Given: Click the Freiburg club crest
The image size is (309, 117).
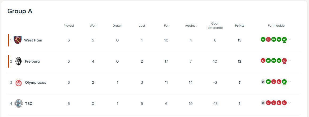Looking at the screenshot, I should [x=19, y=61].
